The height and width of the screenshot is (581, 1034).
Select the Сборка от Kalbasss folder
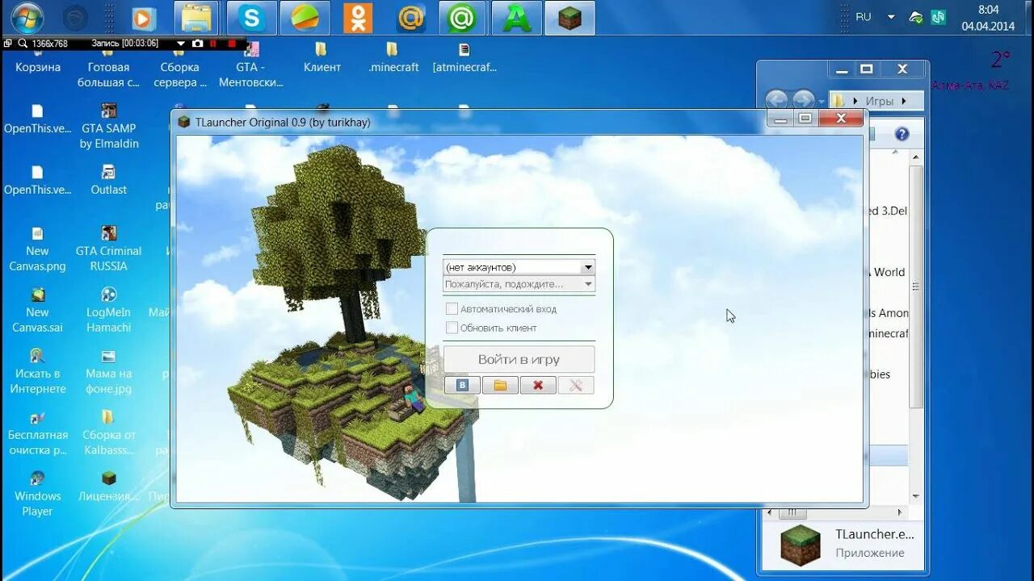pos(109,433)
